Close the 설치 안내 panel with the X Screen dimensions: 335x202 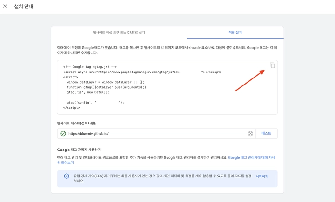point(5,6)
